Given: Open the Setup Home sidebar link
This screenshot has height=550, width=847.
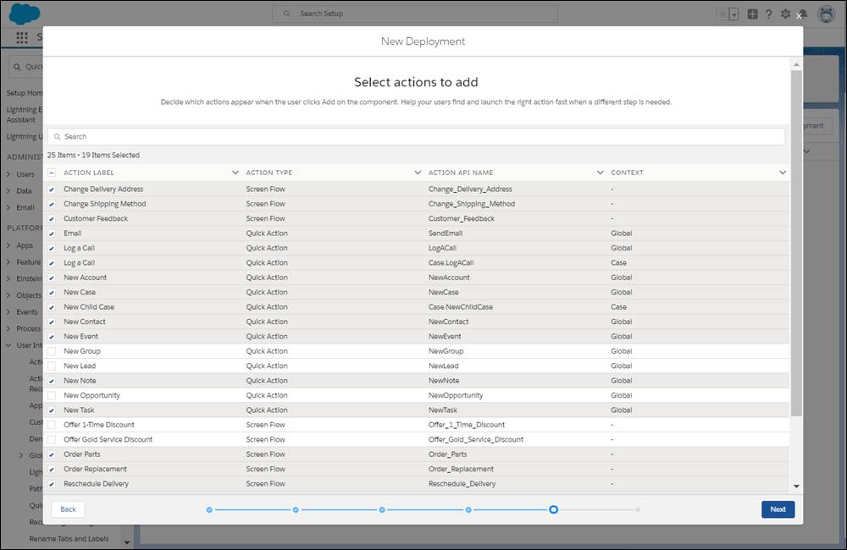Looking at the screenshot, I should tap(25, 93).
